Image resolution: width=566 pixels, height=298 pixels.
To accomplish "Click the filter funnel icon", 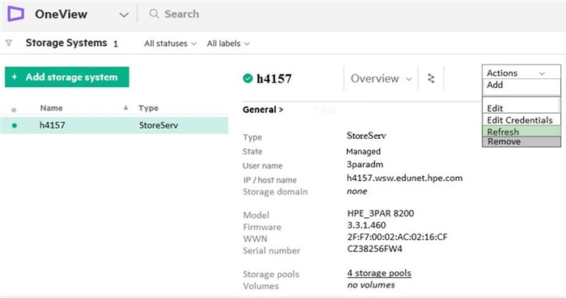I will (9, 44).
